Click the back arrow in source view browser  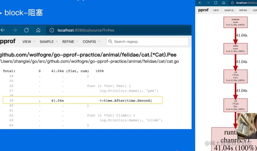click(x=3, y=30)
